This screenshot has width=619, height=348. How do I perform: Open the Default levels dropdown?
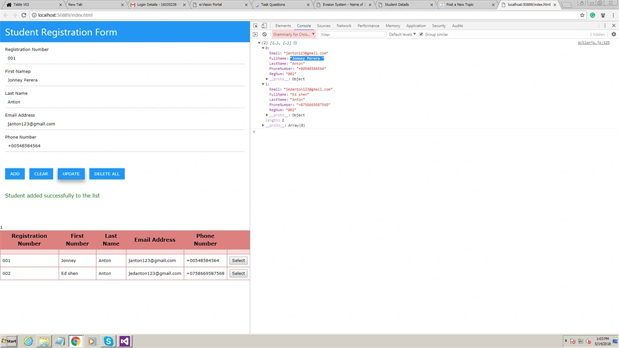[x=402, y=34]
